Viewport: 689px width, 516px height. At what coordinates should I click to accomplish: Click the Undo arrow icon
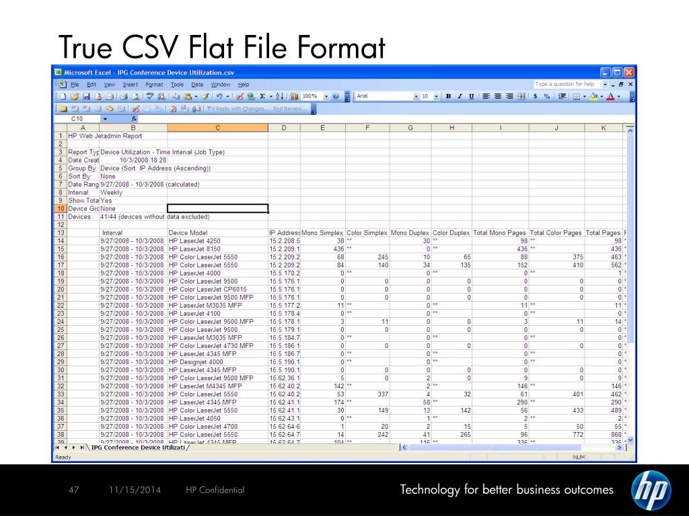[219, 96]
